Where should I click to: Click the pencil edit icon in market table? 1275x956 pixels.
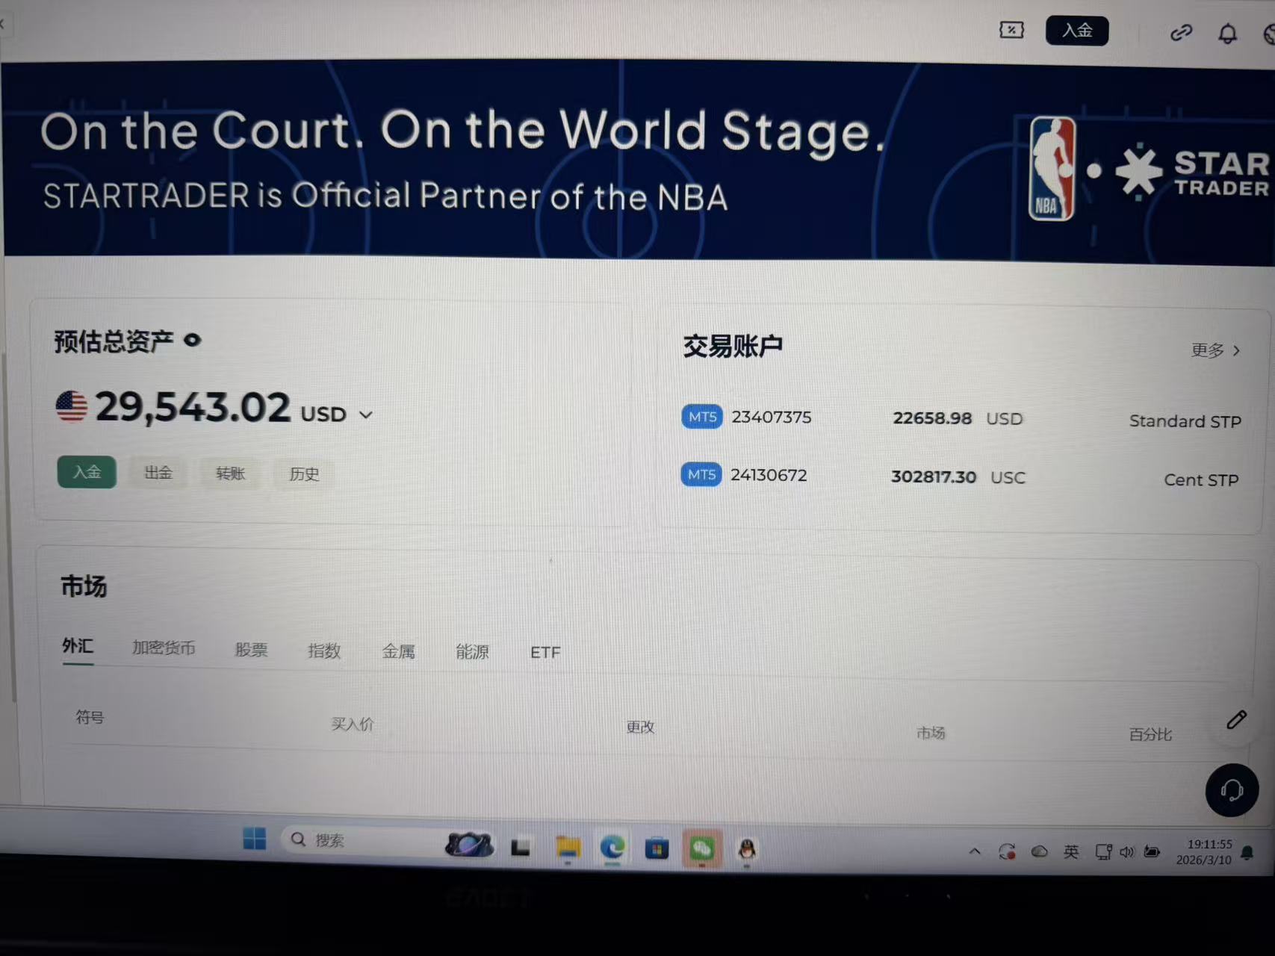tap(1236, 719)
